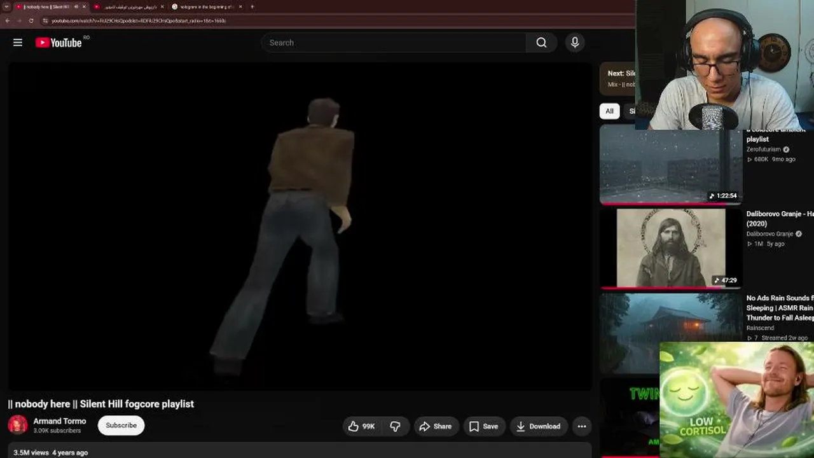Image resolution: width=814 pixels, height=458 pixels.
Task: Open the Zerofuturism channel name
Action: coord(763,149)
